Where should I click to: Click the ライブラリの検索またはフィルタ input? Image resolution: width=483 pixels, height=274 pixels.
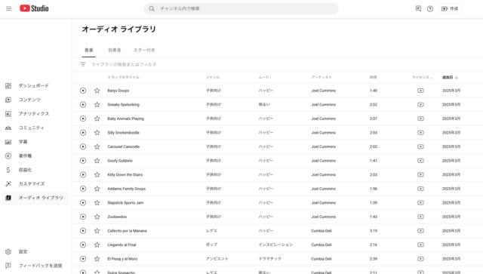tap(124, 64)
